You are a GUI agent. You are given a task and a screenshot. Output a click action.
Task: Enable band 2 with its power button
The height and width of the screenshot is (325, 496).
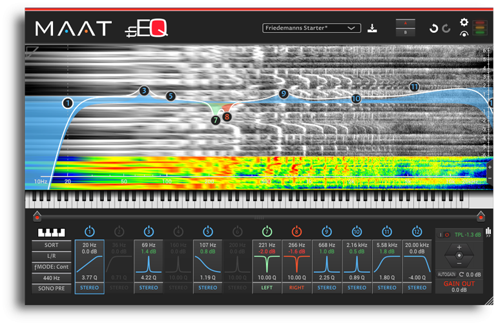tap(119, 231)
